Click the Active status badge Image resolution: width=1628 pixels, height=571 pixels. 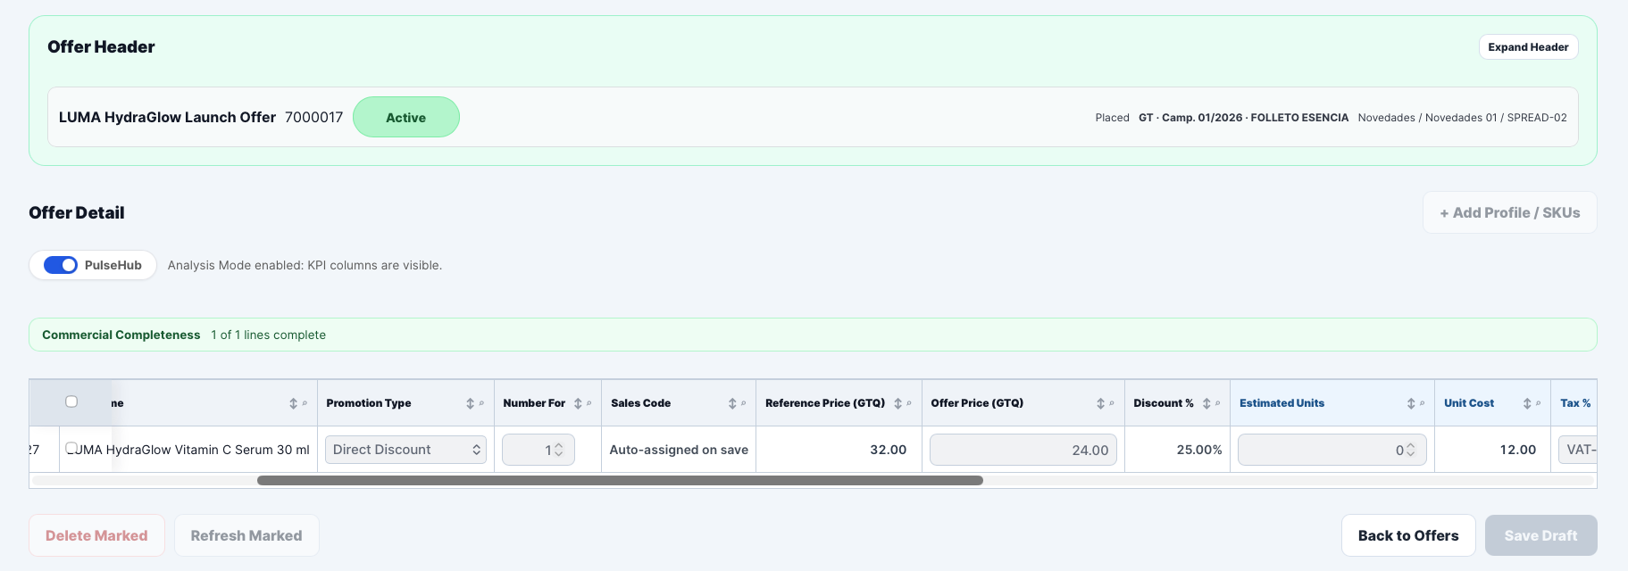tap(406, 117)
